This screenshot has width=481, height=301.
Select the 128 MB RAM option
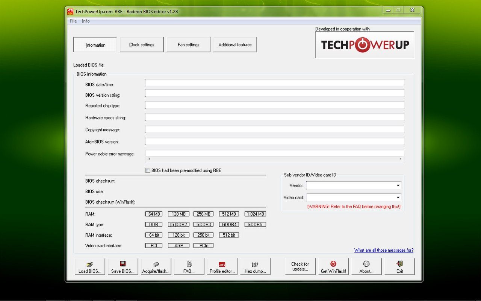[x=178, y=214]
